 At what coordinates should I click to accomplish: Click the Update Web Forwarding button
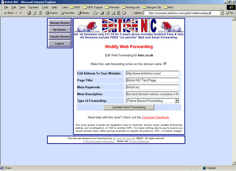129,107
